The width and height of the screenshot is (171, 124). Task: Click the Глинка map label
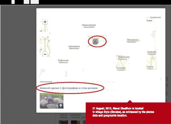tap(150, 67)
